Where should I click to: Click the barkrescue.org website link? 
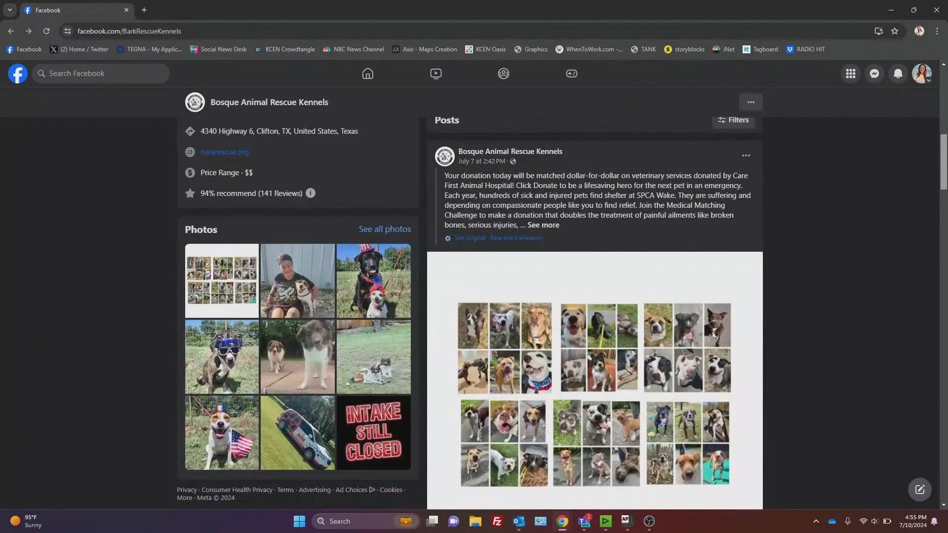[x=224, y=151]
